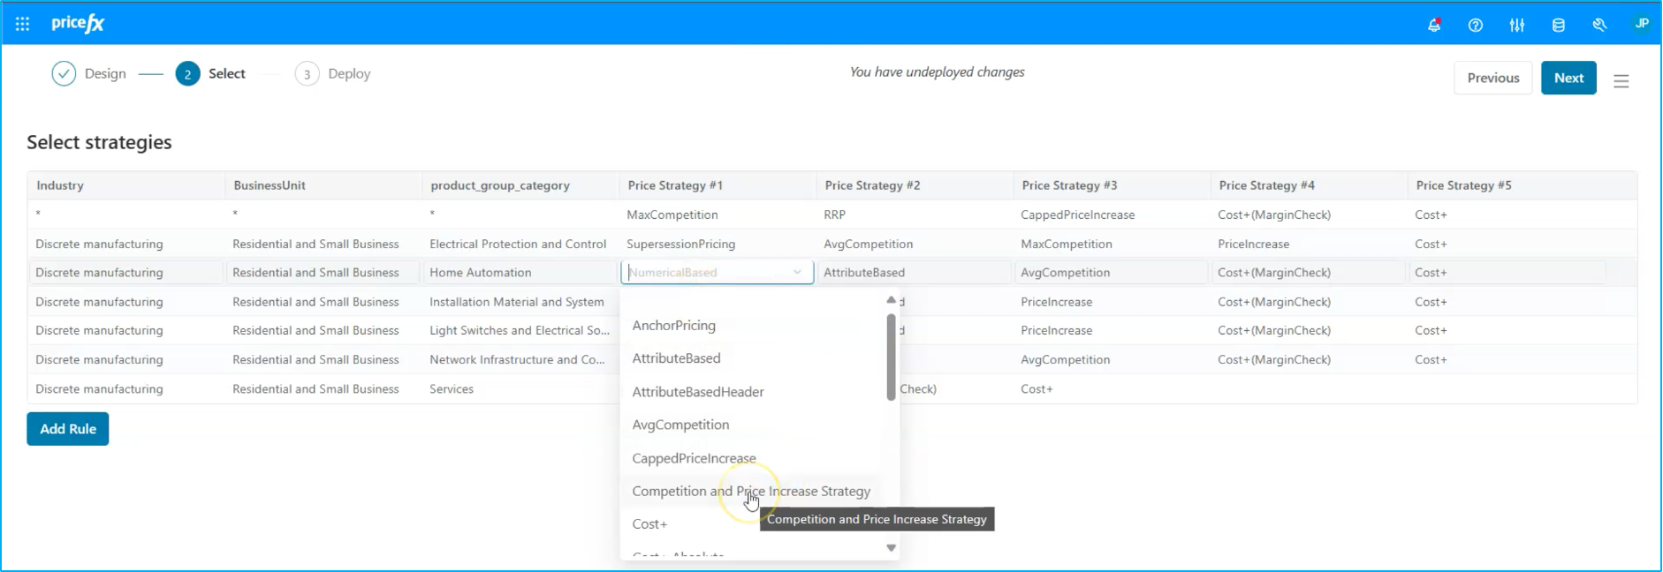Pick Competition and Price Increase Strategy
Viewport: 1663px width, 572px height.
tap(750, 492)
